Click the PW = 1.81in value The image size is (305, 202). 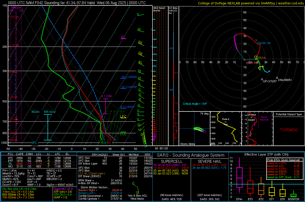coord(10,171)
